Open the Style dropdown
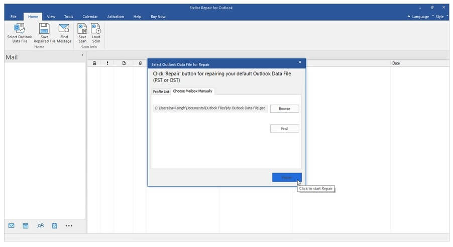The width and height of the screenshot is (453, 247). pos(440,17)
